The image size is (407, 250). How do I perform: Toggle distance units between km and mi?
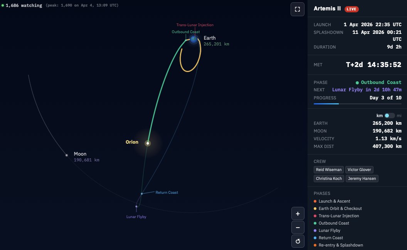coord(389,116)
